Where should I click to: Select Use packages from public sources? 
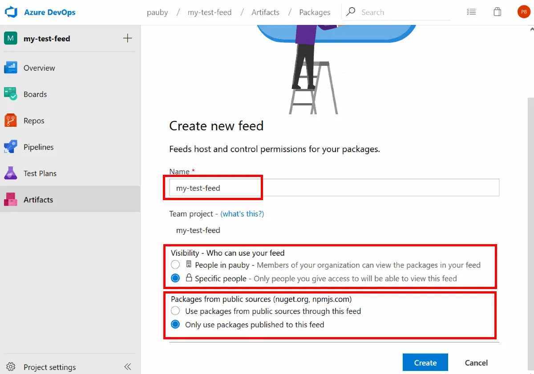[x=175, y=311]
